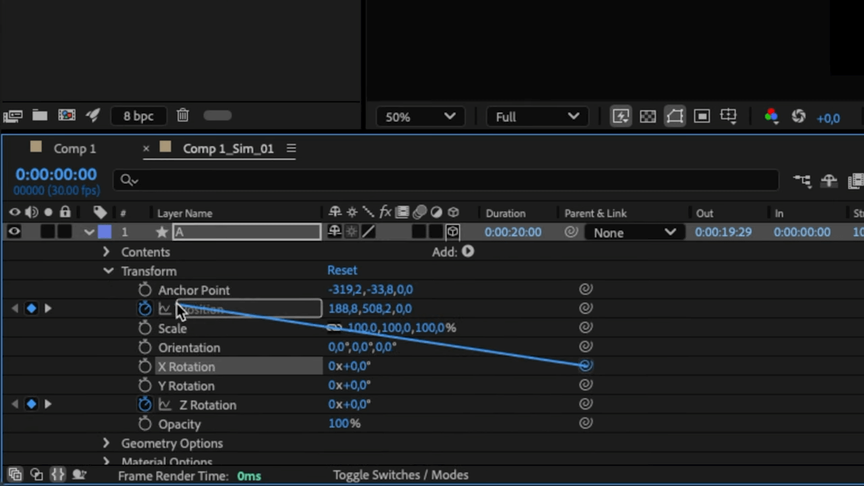This screenshot has height=486, width=864.
Task: Click the Region of Interest icon
Action: (702, 117)
